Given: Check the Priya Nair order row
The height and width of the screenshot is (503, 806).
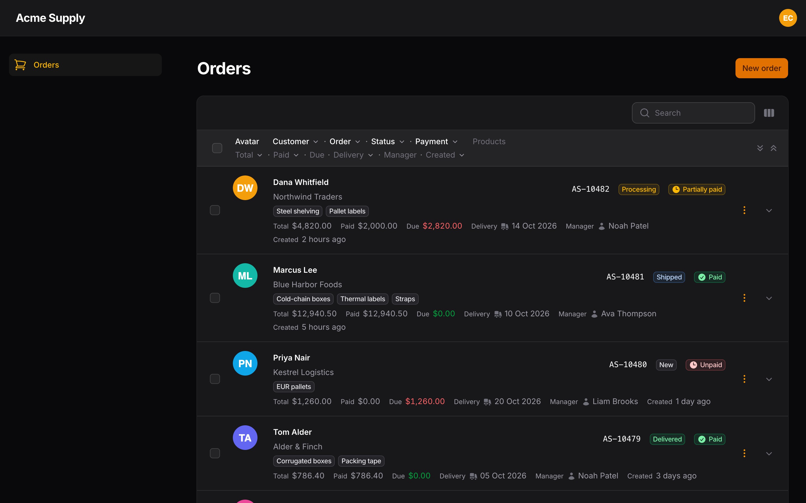Looking at the screenshot, I should coord(215,379).
